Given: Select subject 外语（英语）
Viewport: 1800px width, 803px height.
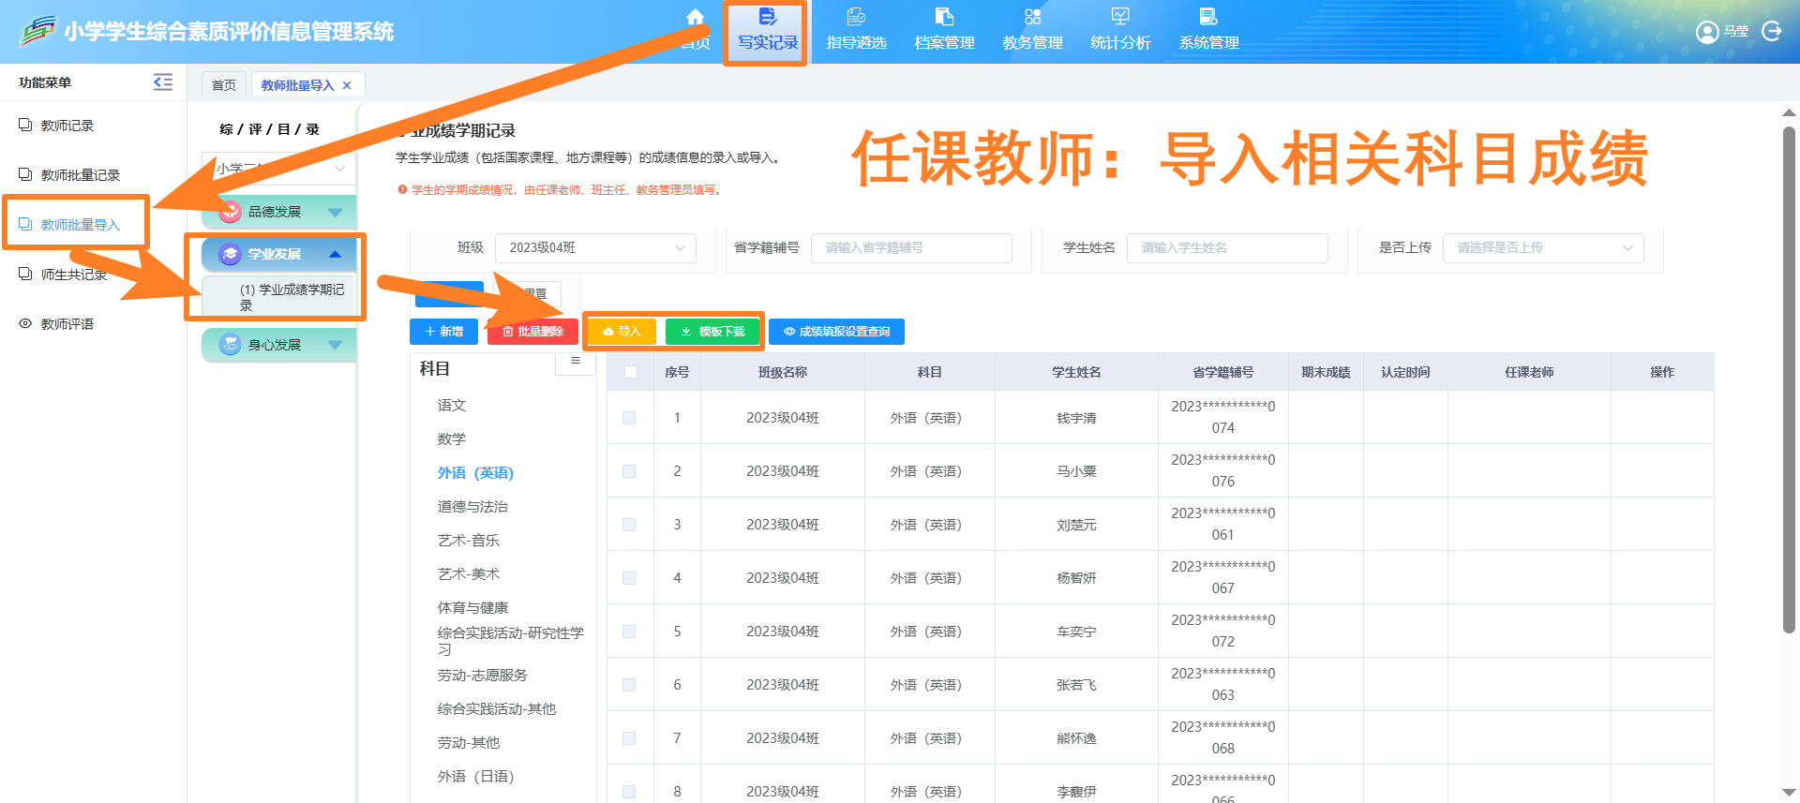Looking at the screenshot, I should coord(475,473).
